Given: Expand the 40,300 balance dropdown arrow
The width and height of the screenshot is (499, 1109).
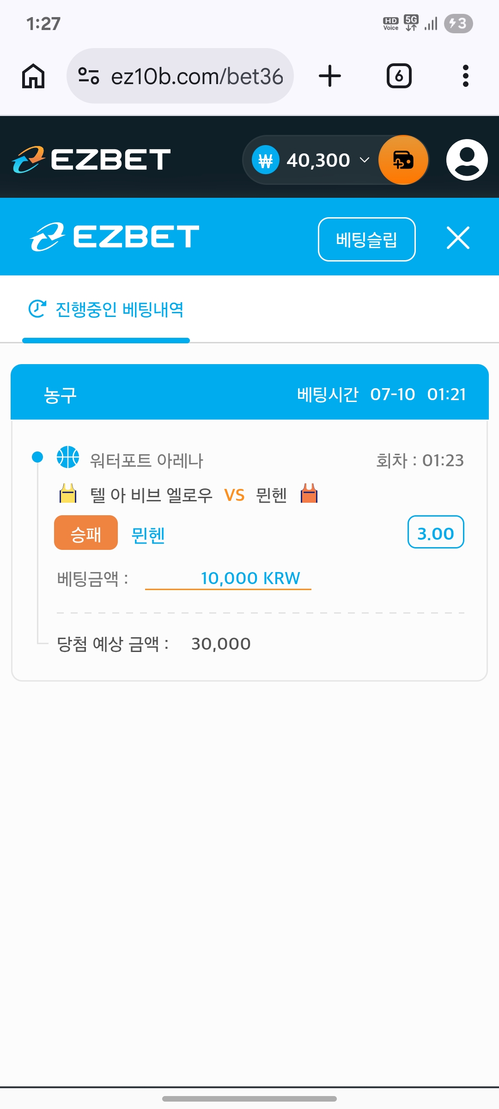Looking at the screenshot, I should click(365, 160).
